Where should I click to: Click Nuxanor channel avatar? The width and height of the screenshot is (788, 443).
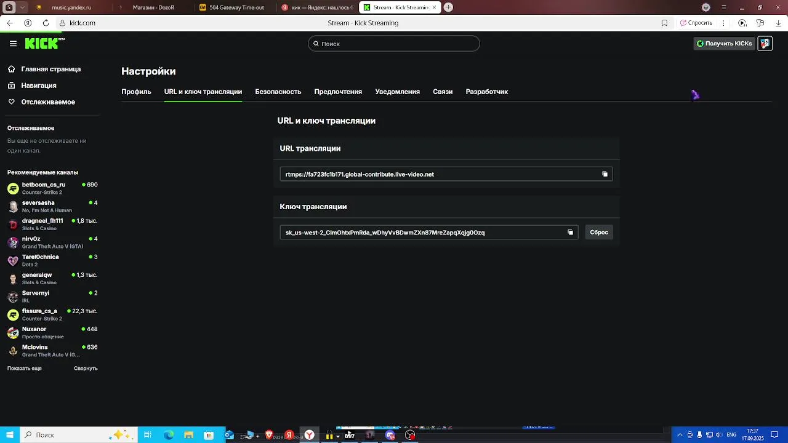point(13,333)
